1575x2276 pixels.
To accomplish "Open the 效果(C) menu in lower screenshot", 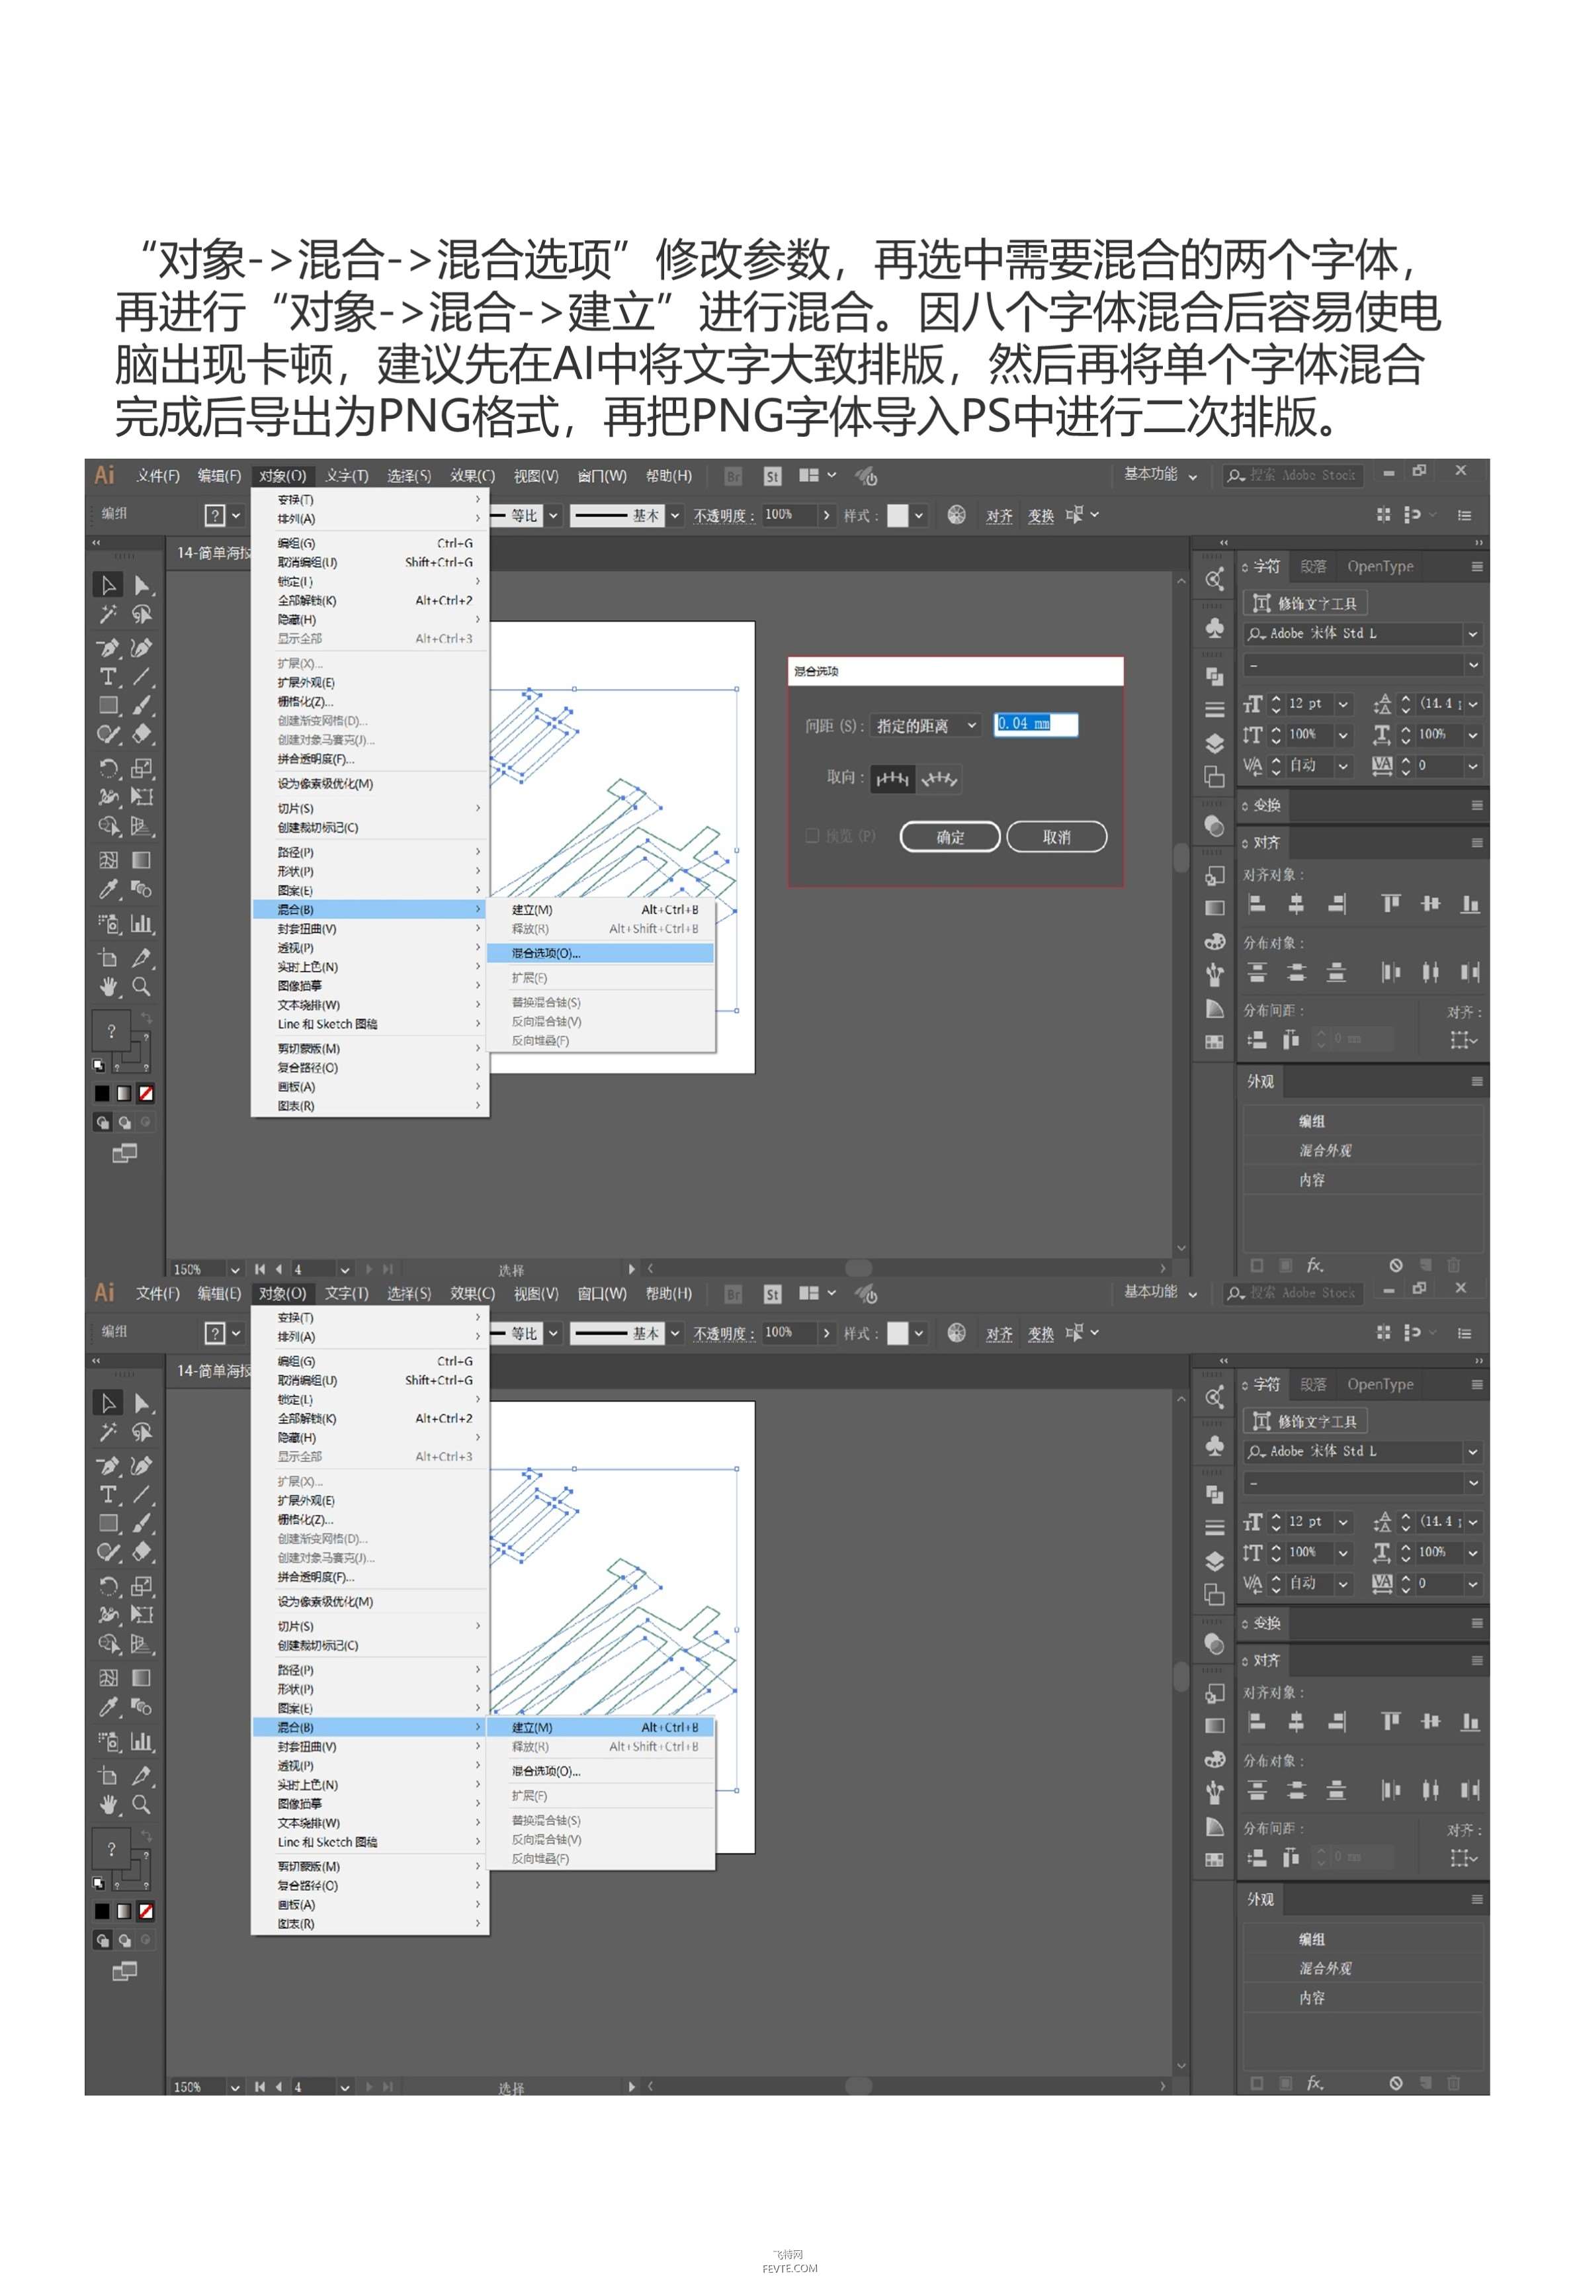I will (473, 1293).
